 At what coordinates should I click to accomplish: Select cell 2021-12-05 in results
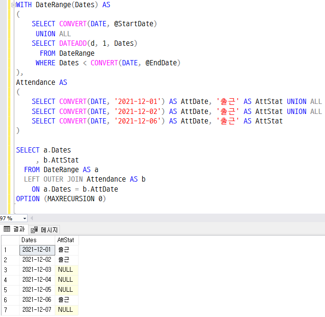pyautogui.click(x=37, y=290)
